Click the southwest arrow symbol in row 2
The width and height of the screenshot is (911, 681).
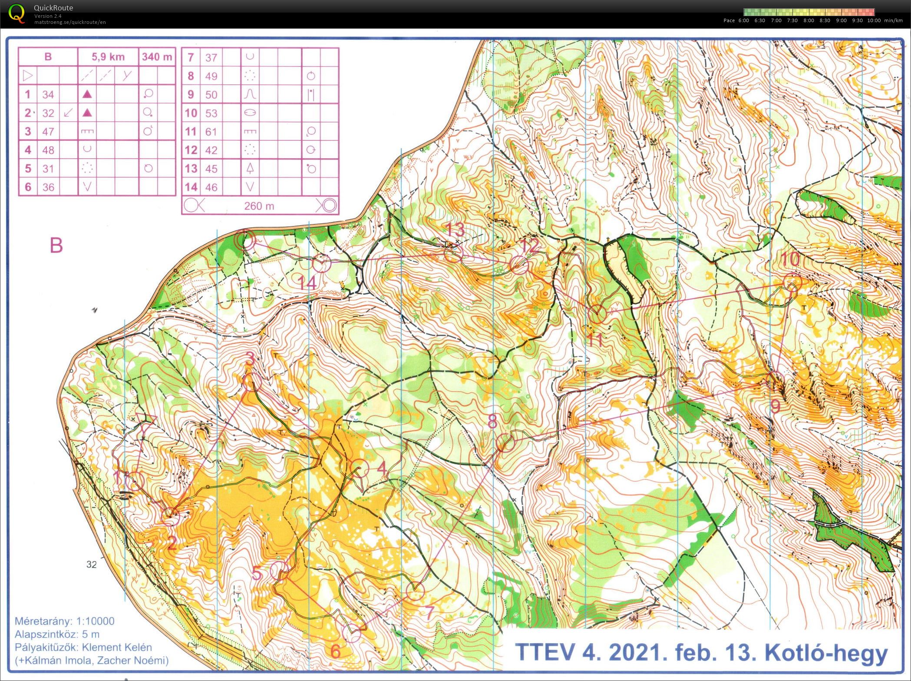click(x=69, y=113)
